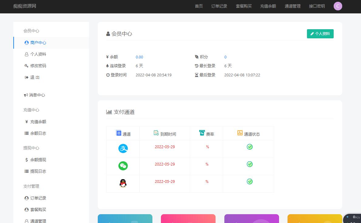Open the C avatar account menu

338,6
